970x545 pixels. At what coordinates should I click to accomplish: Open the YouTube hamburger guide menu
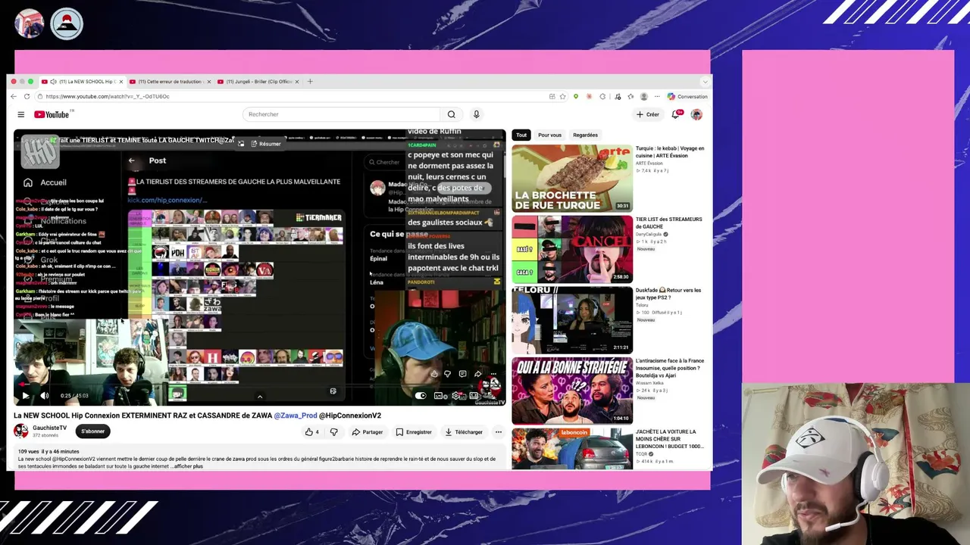21,114
